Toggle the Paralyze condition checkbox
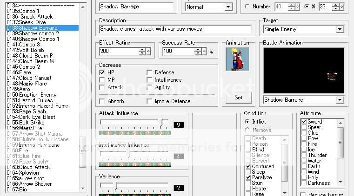 point(248,177)
